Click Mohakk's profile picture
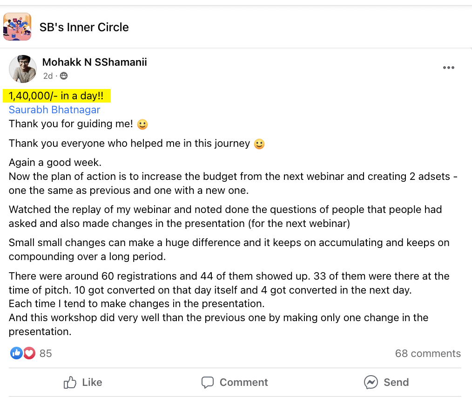472x398 pixels. [x=22, y=69]
